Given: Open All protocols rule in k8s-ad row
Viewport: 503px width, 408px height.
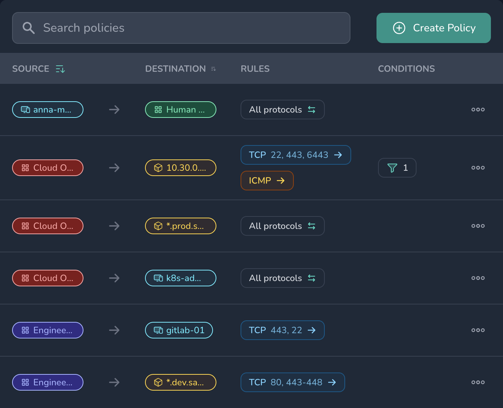Looking at the screenshot, I should [x=282, y=278].
